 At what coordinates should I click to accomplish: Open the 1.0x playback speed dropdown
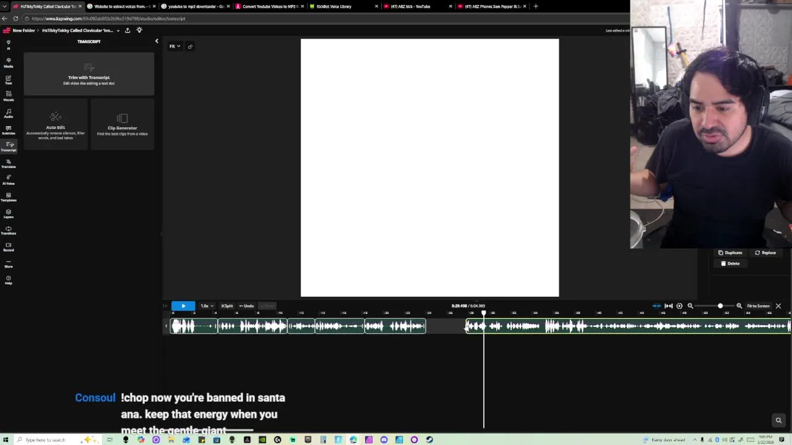(x=207, y=306)
